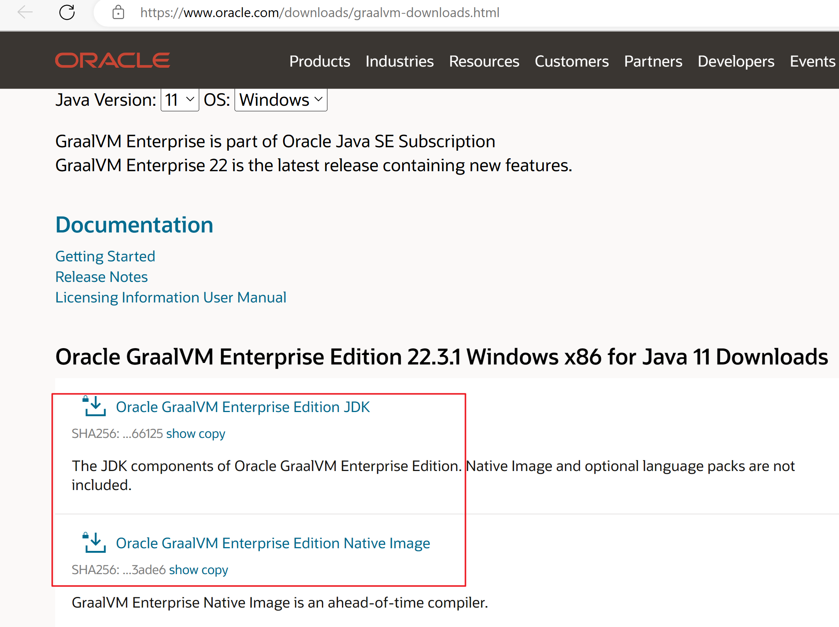Open Licensing Information User Manual
Viewport: 839px width, 627px height.
[170, 298]
